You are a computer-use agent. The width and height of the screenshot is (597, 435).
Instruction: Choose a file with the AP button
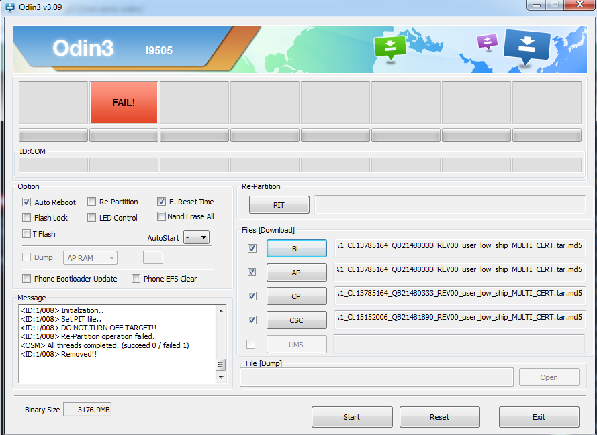point(297,272)
